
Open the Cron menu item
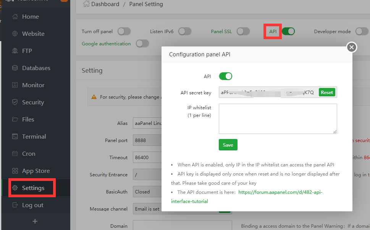point(29,154)
